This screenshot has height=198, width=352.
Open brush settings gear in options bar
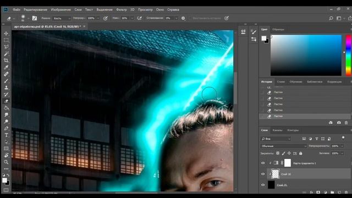pyautogui.click(x=183, y=18)
